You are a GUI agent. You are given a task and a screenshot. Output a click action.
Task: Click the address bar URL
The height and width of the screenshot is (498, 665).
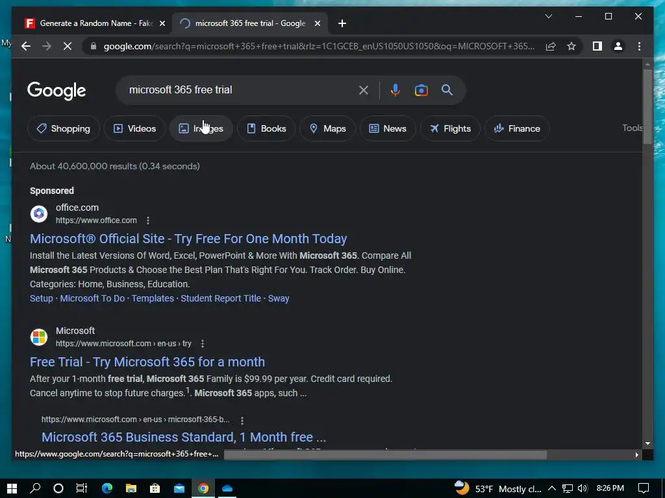coord(319,46)
